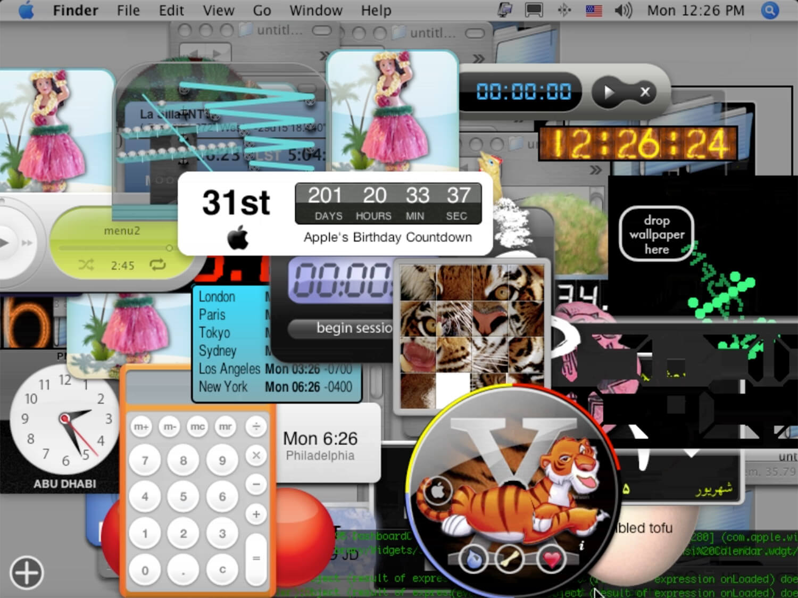Click calculator clear c key
This screenshot has width=798, height=598.
pos(222,570)
